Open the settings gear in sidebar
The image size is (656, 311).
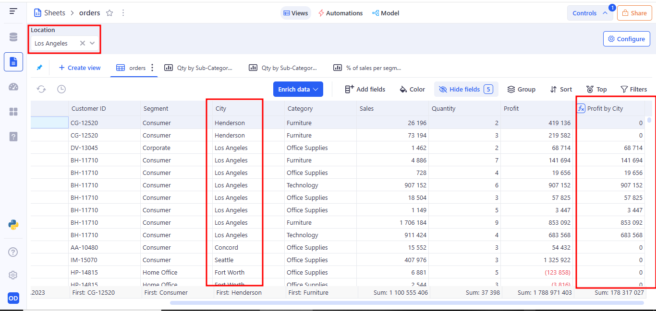point(13,275)
